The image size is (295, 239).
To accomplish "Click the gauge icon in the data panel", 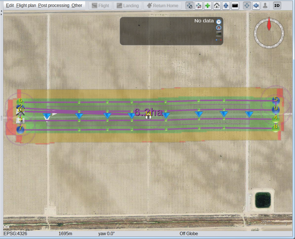I will [x=219, y=28].
